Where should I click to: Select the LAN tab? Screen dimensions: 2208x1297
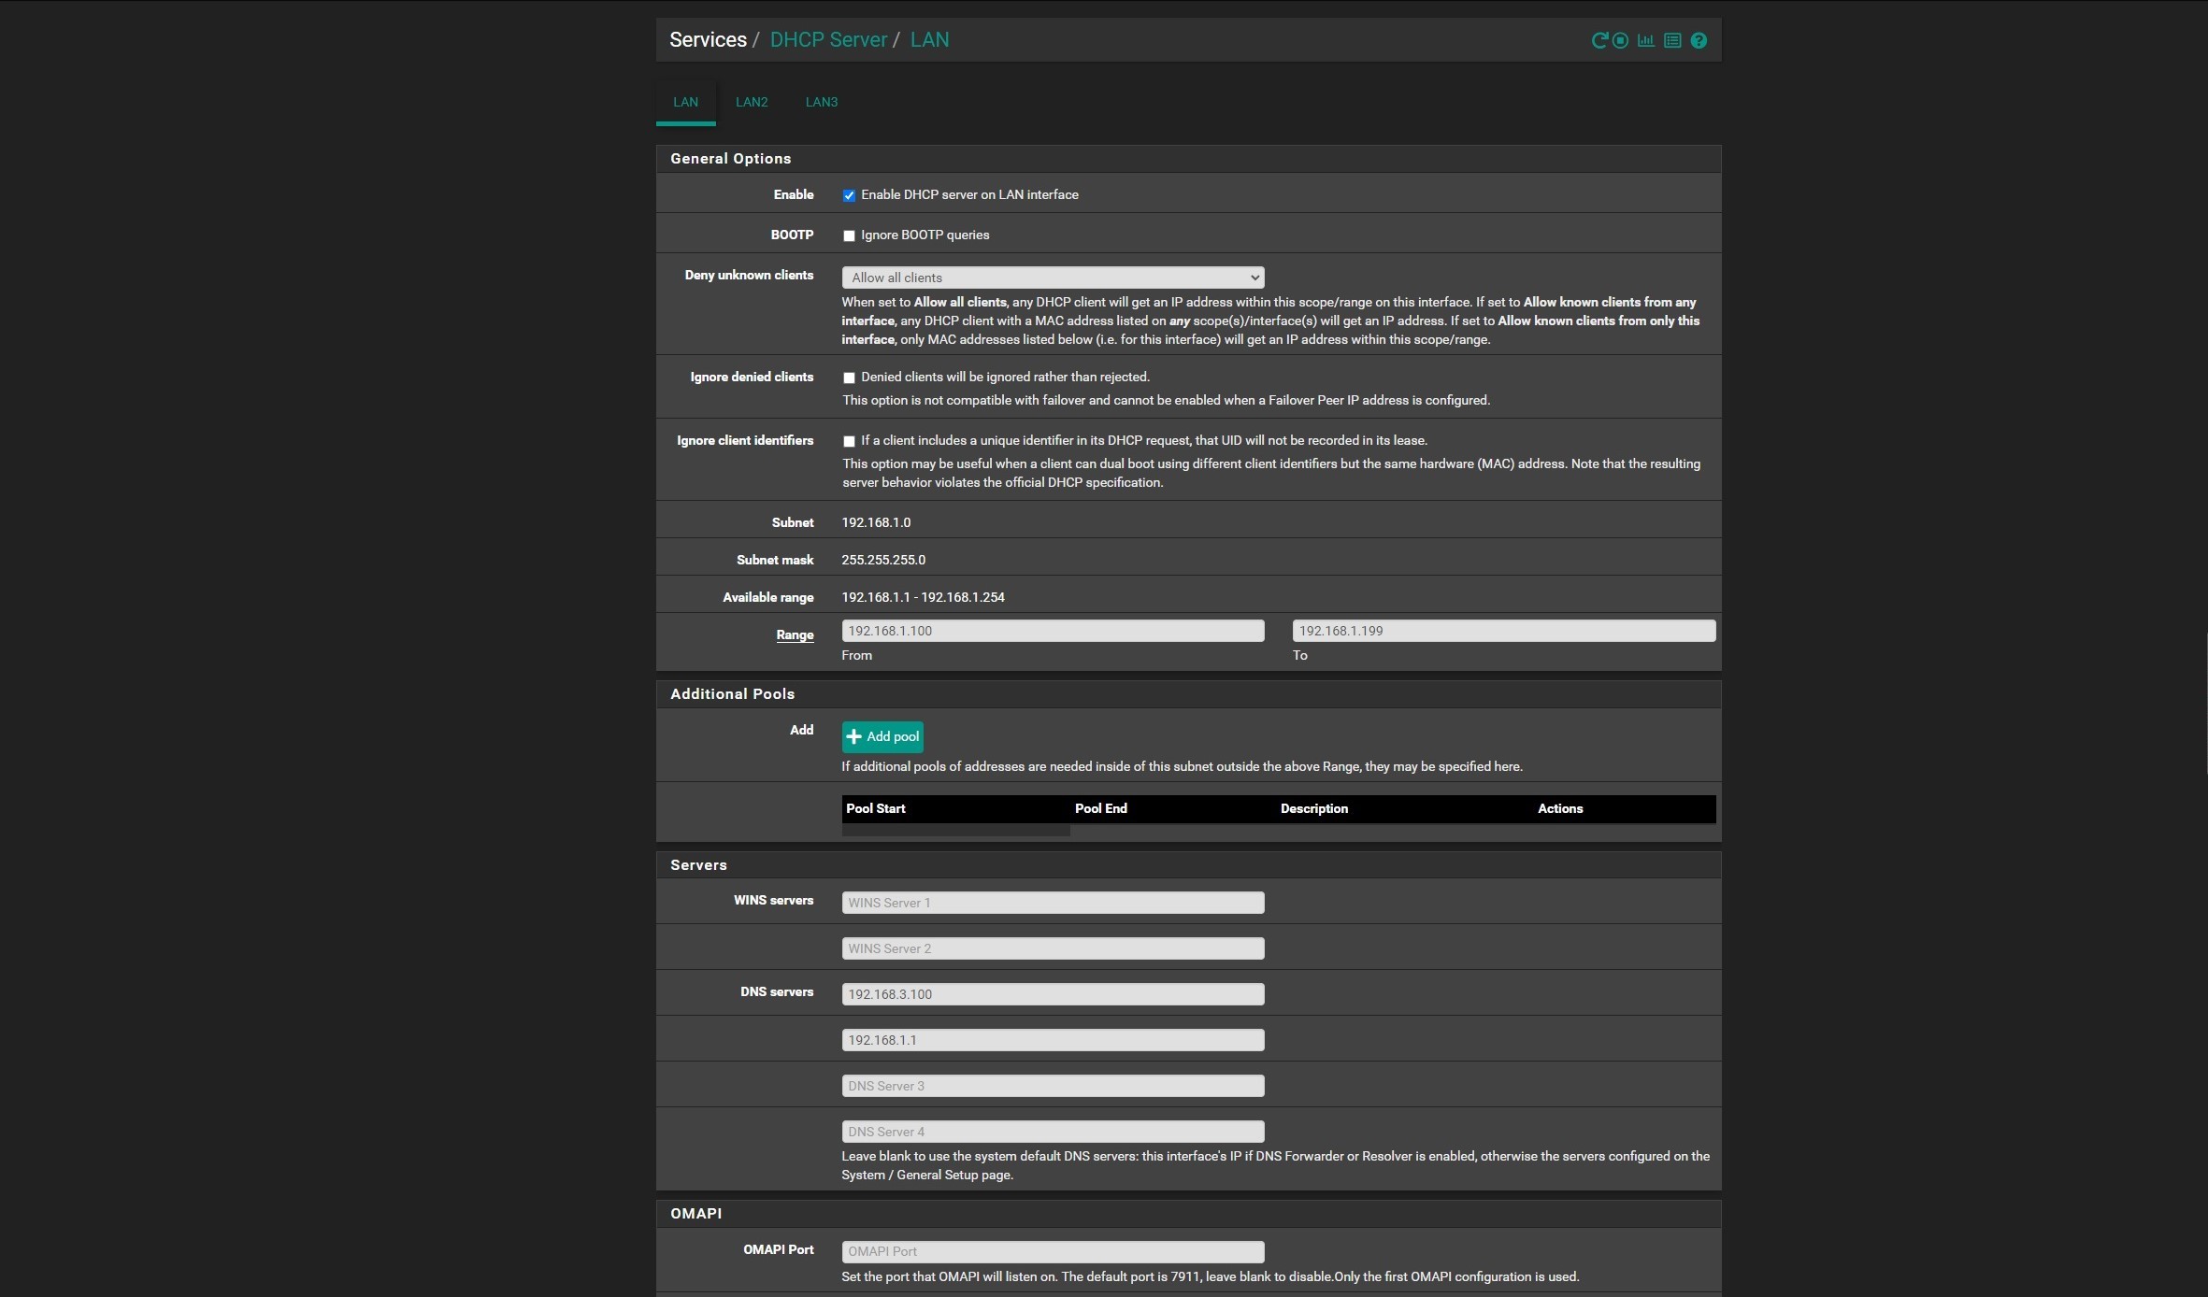pos(685,102)
